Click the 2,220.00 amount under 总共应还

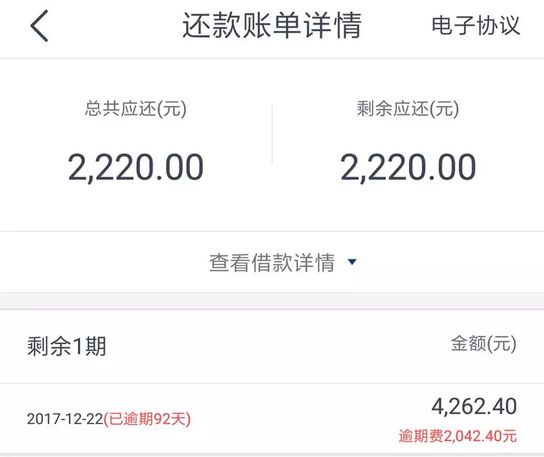(136, 167)
